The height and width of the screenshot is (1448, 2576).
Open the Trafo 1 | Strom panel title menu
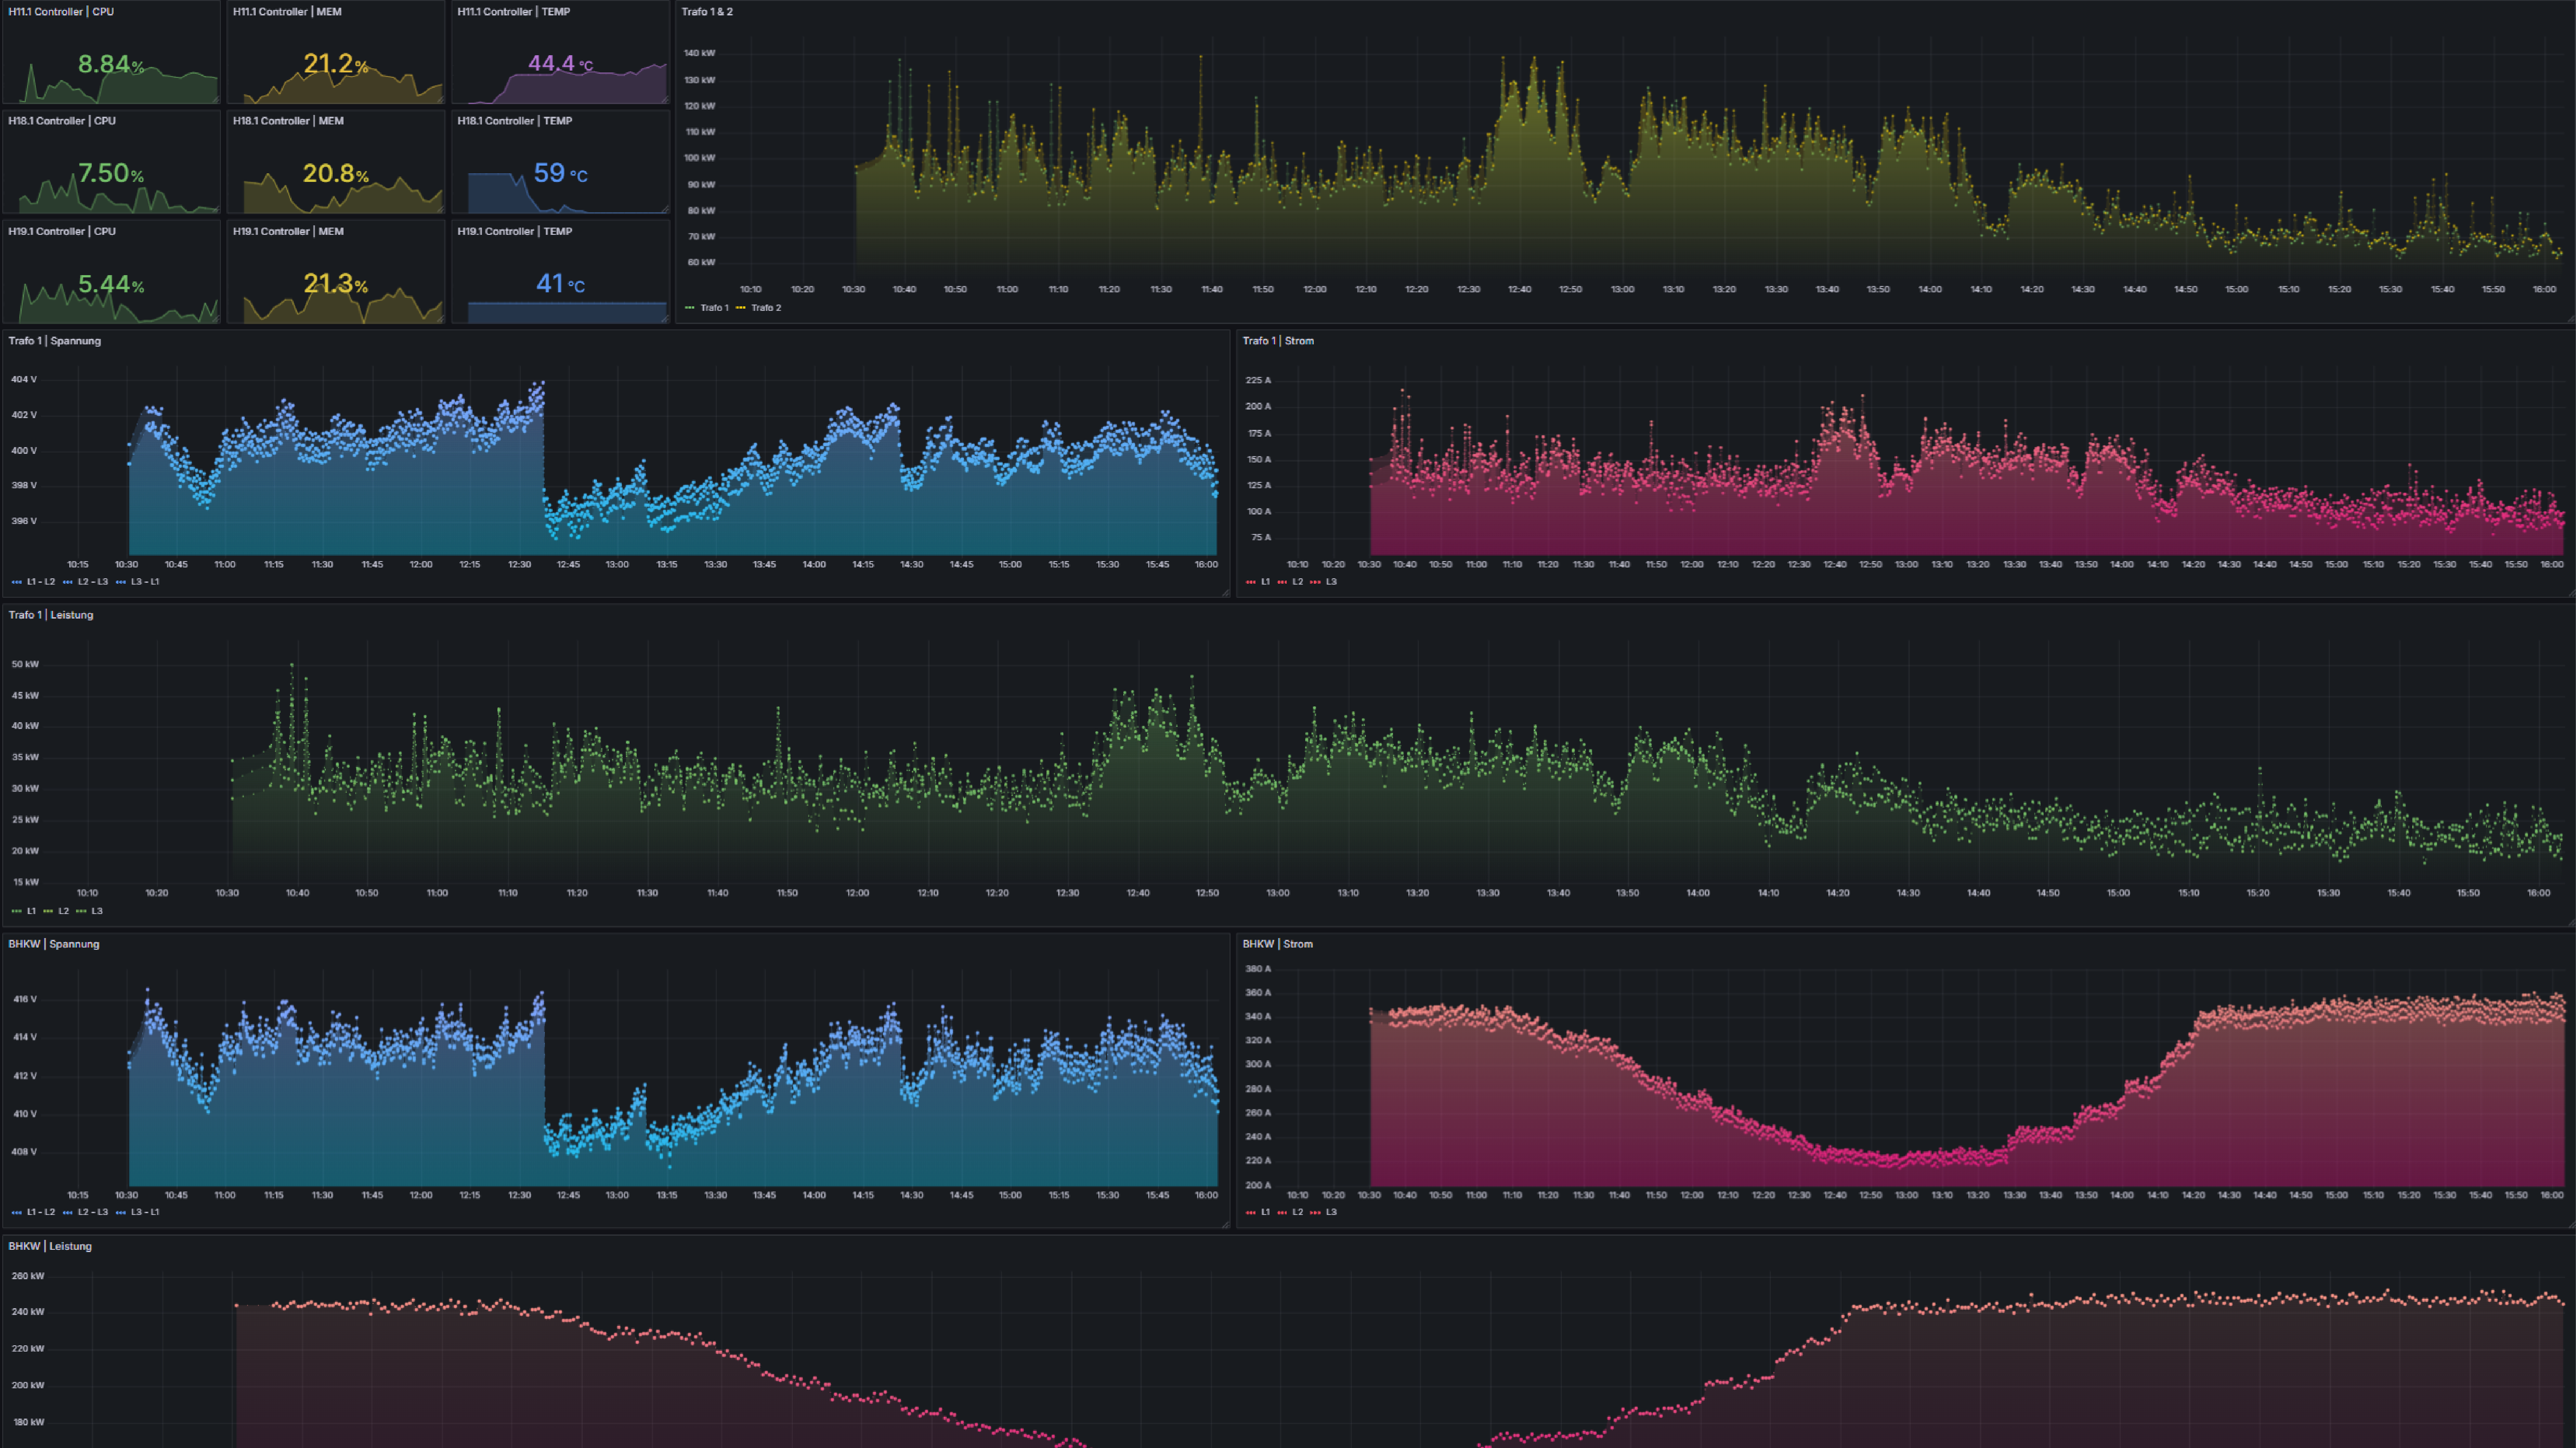point(1278,341)
